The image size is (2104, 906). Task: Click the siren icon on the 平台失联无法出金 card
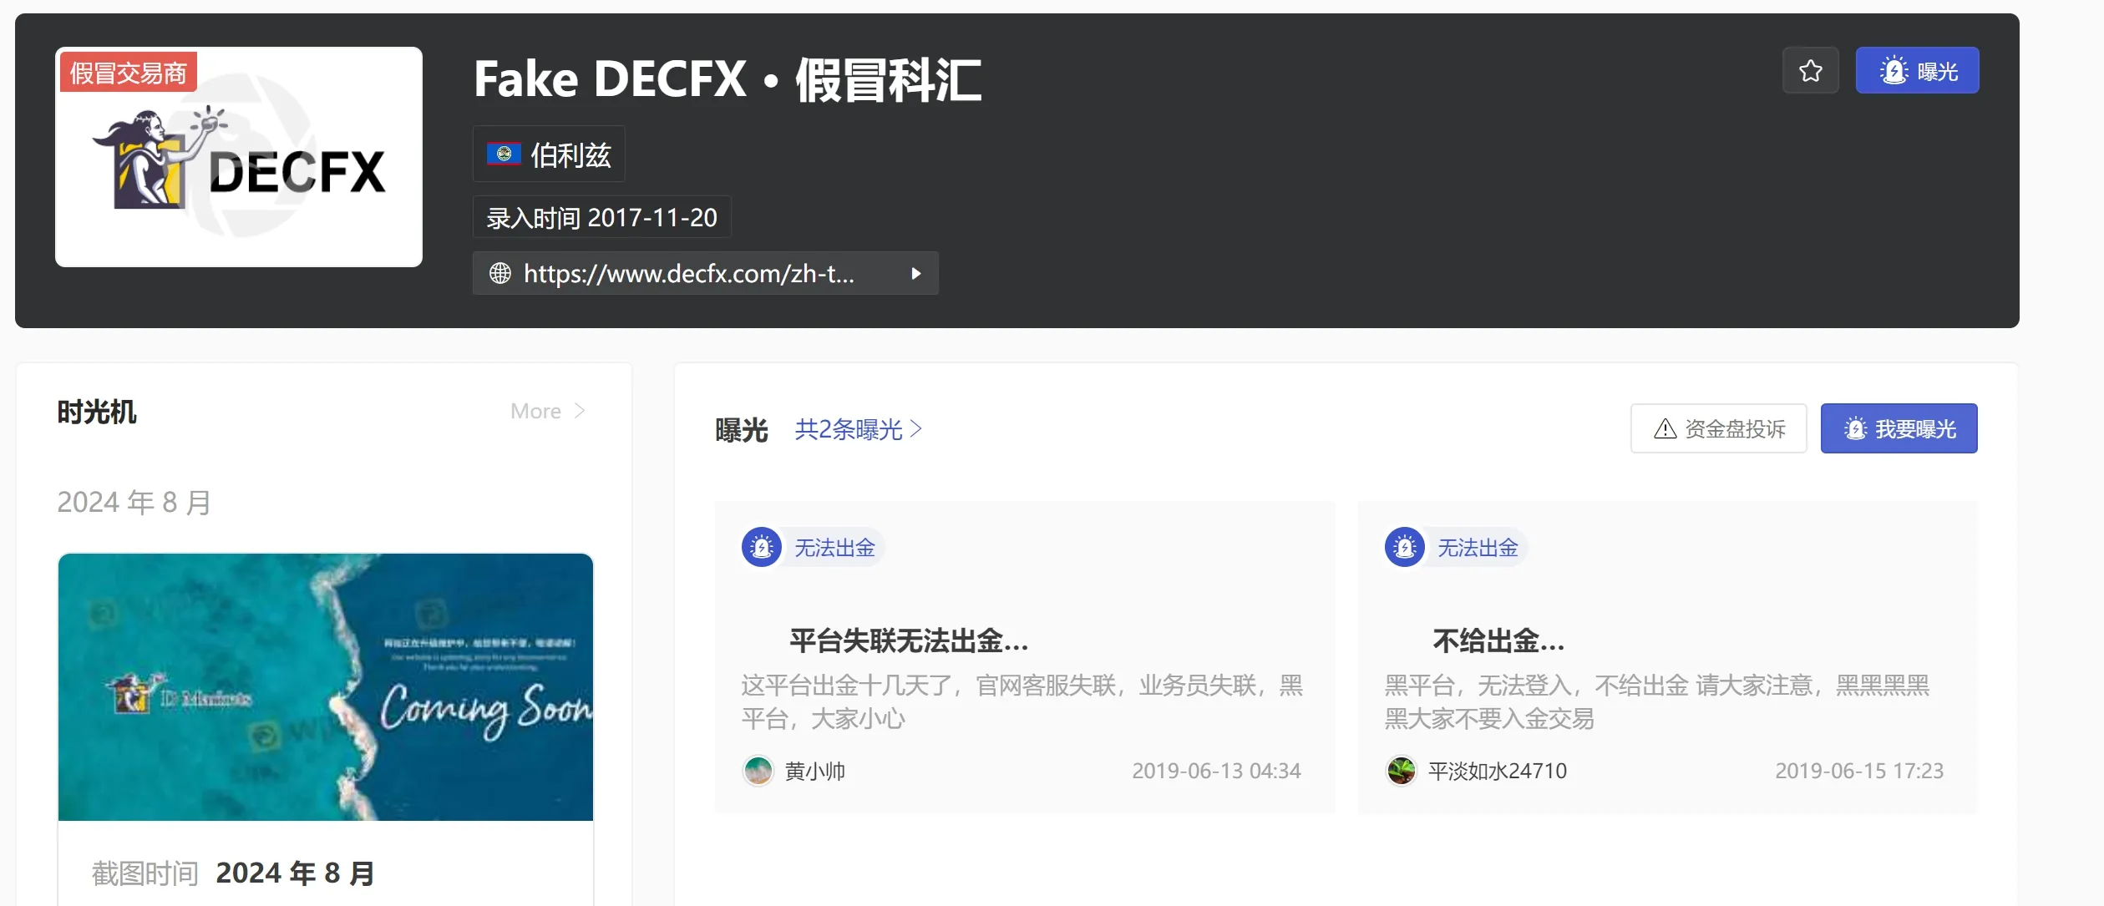tap(762, 548)
